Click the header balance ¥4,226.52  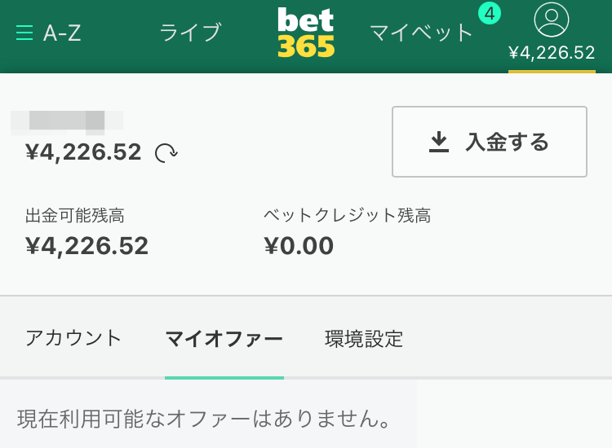pos(552,53)
